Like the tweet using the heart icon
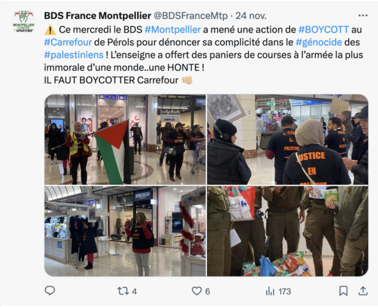 pos(197,291)
